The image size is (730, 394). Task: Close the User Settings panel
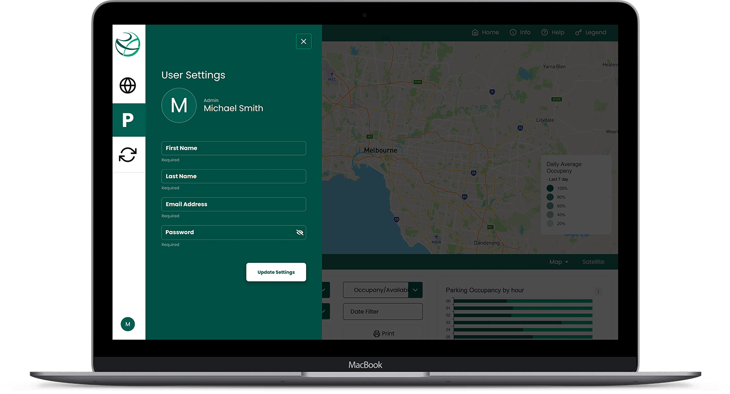(x=303, y=42)
